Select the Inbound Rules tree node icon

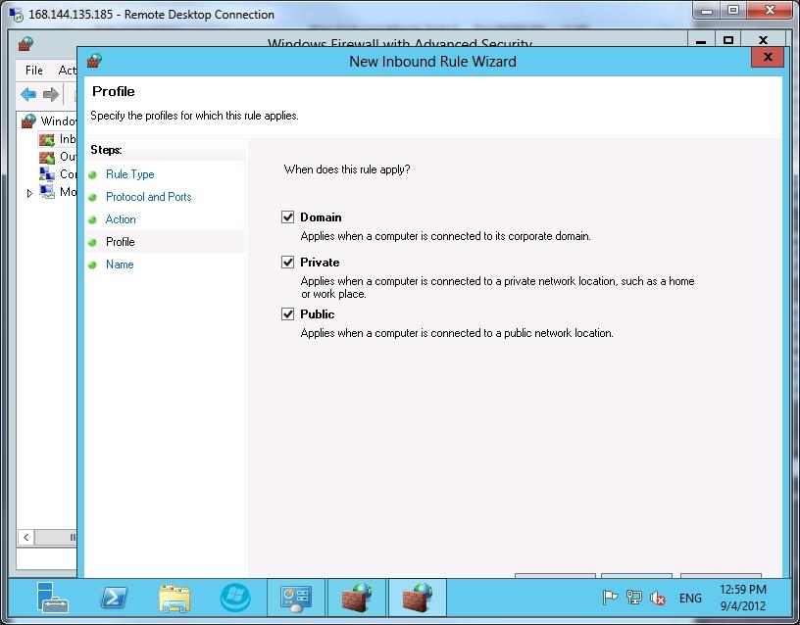(47, 139)
